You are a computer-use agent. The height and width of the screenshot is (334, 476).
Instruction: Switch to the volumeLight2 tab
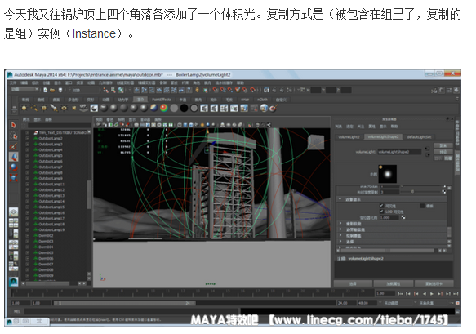coord(349,137)
